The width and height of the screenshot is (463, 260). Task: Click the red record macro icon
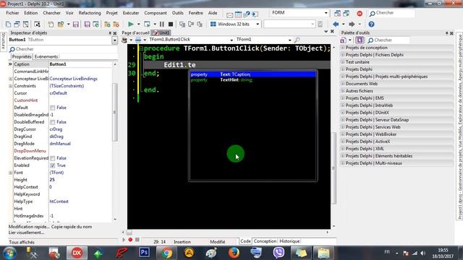tap(130, 240)
